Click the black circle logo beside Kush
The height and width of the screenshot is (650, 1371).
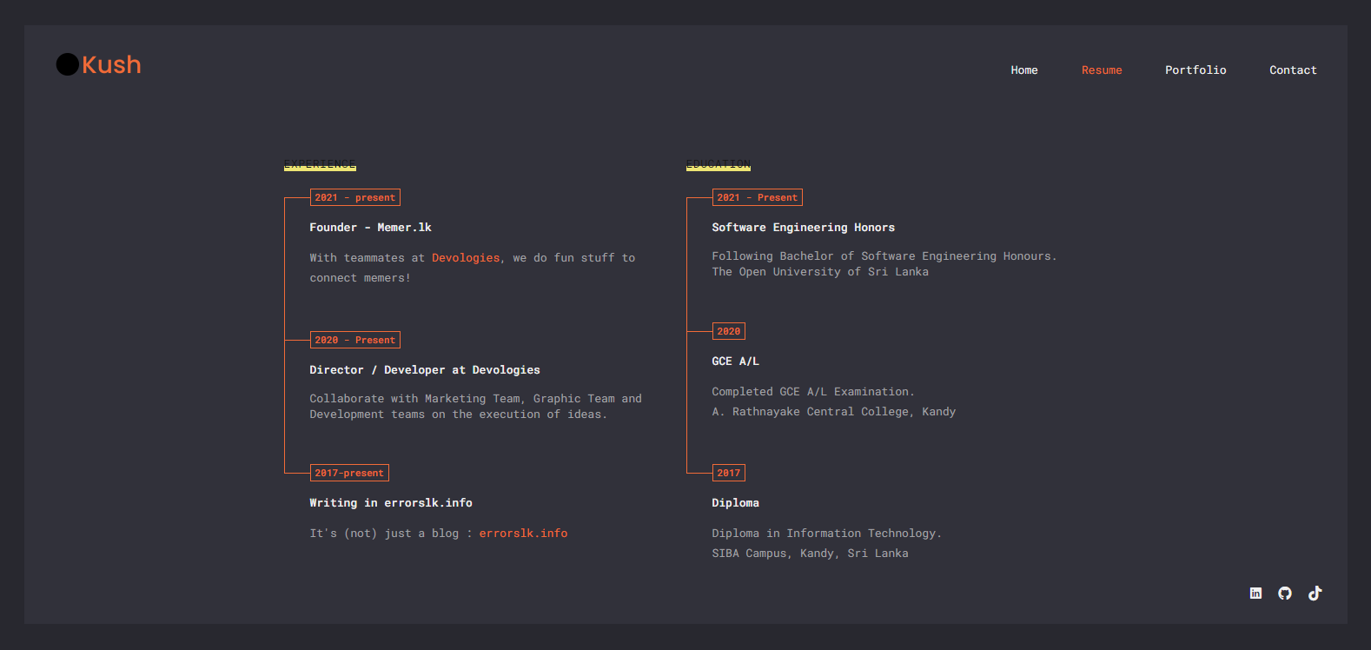pos(68,64)
